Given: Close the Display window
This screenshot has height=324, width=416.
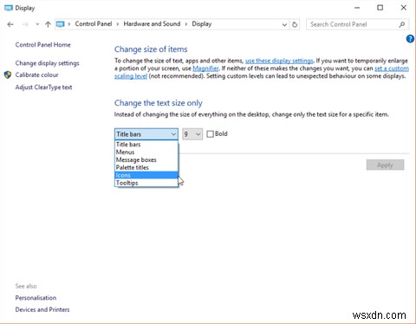Looking at the screenshot, I should point(404,8).
